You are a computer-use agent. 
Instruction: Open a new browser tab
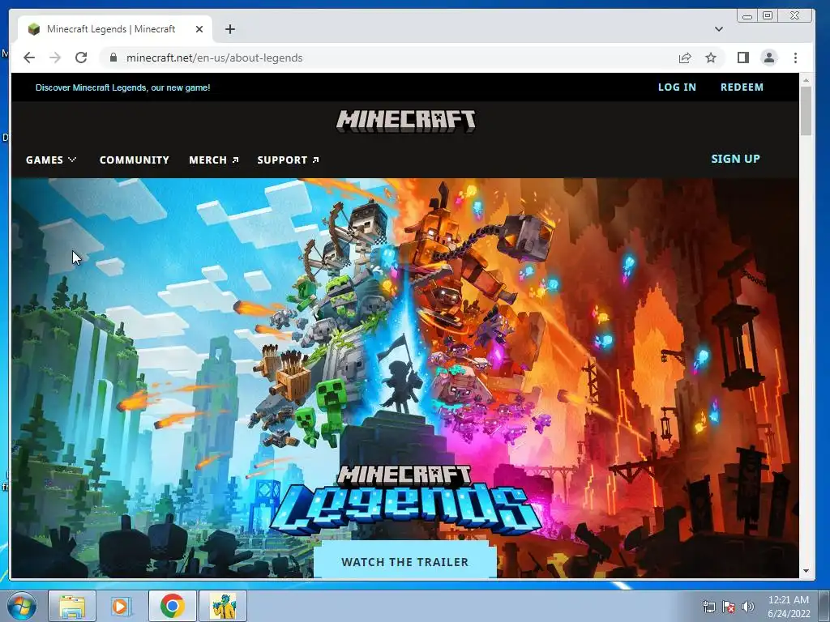229,29
